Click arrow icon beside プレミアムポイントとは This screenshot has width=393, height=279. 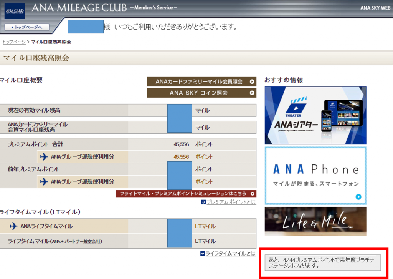pos(203,202)
